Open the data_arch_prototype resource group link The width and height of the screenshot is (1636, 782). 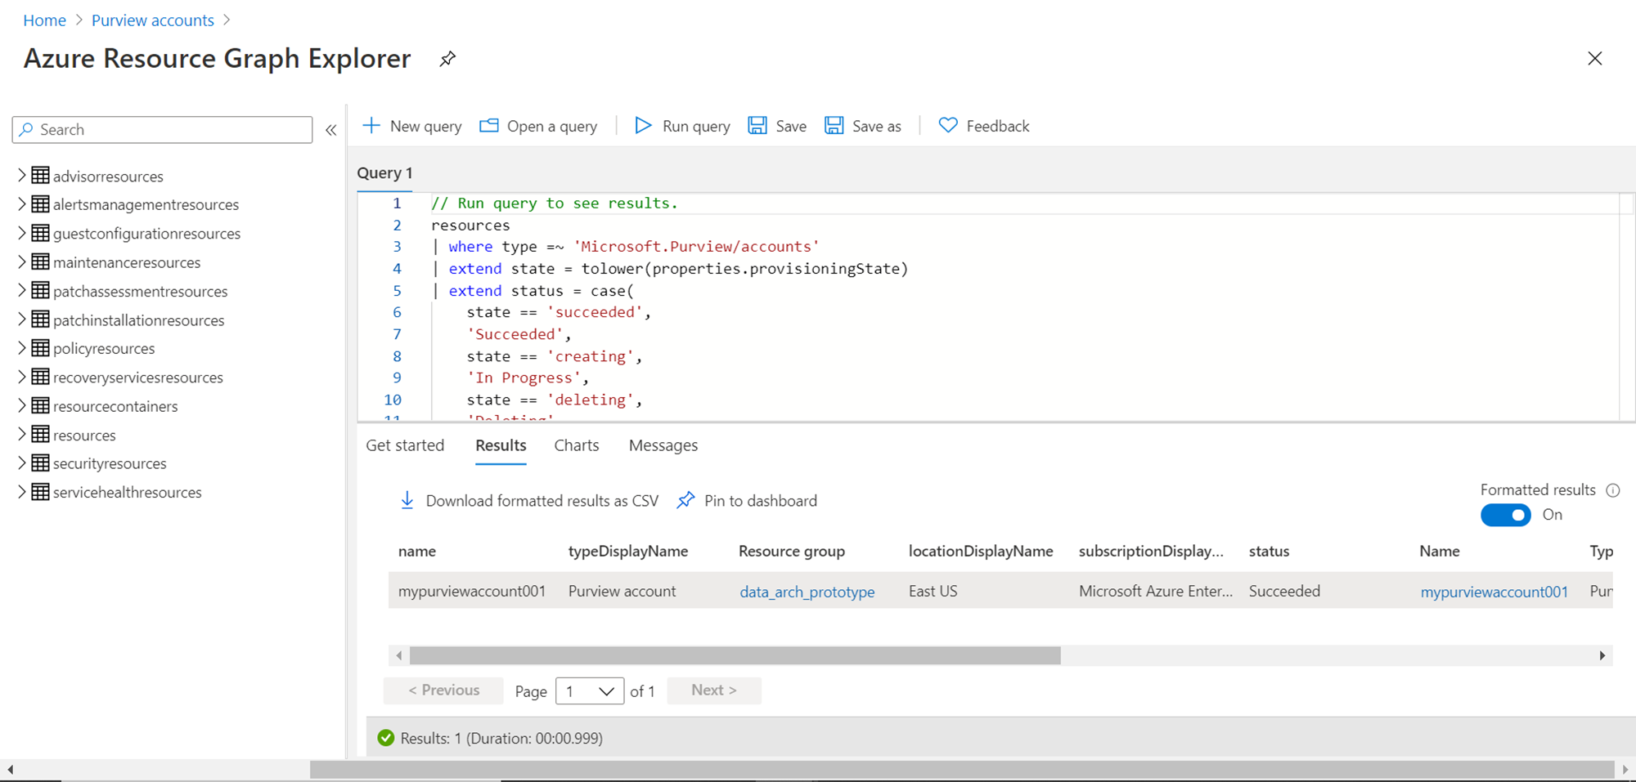click(x=807, y=592)
